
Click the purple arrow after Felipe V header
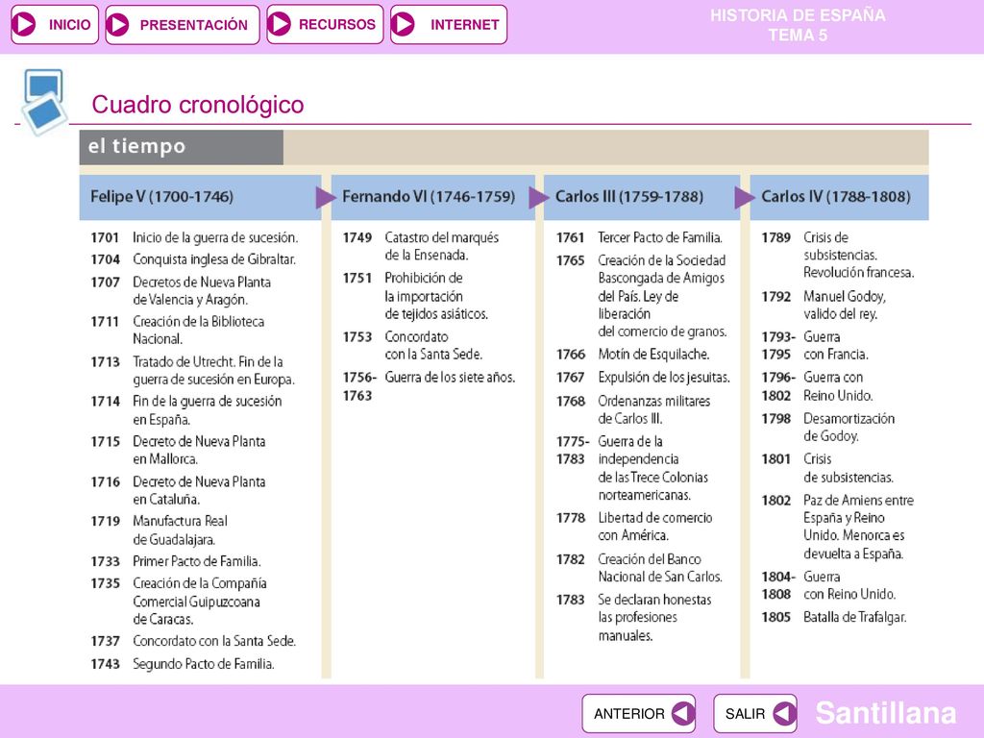coord(325,198)
